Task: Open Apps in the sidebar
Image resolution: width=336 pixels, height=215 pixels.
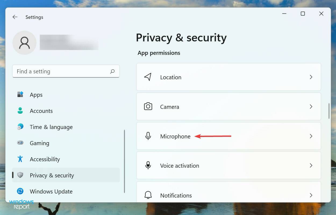Action: point(36,95)
